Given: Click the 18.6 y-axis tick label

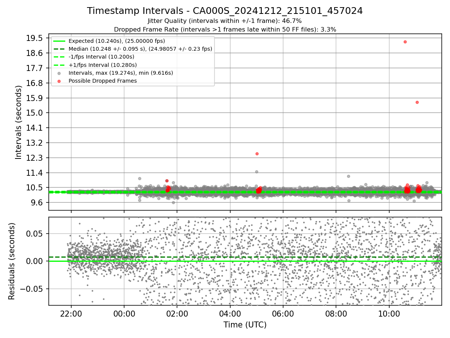Looking at the screenshot, I should click(x=34, y=53).
